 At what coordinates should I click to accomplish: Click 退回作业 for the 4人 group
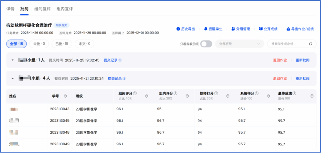[280, 78]
